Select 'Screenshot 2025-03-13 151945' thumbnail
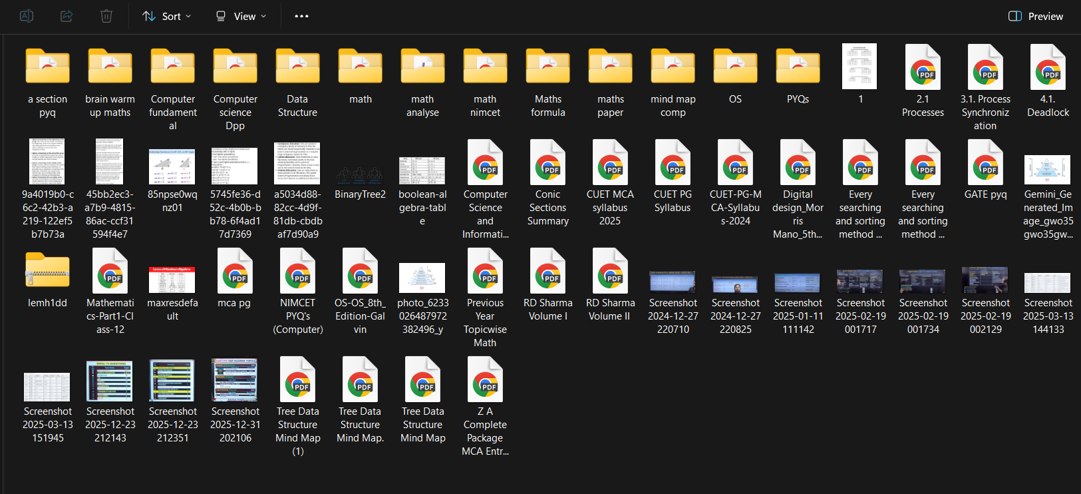The width and height of the screenshot is (1081, 494). coord(47,387)
